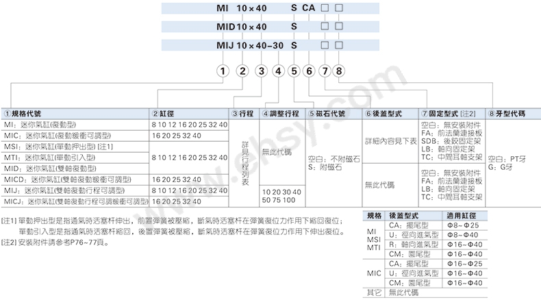Click circled number 1 in ordering code diagram
Image resolution: width=541 pixels, height=300 pixels.
223,71
